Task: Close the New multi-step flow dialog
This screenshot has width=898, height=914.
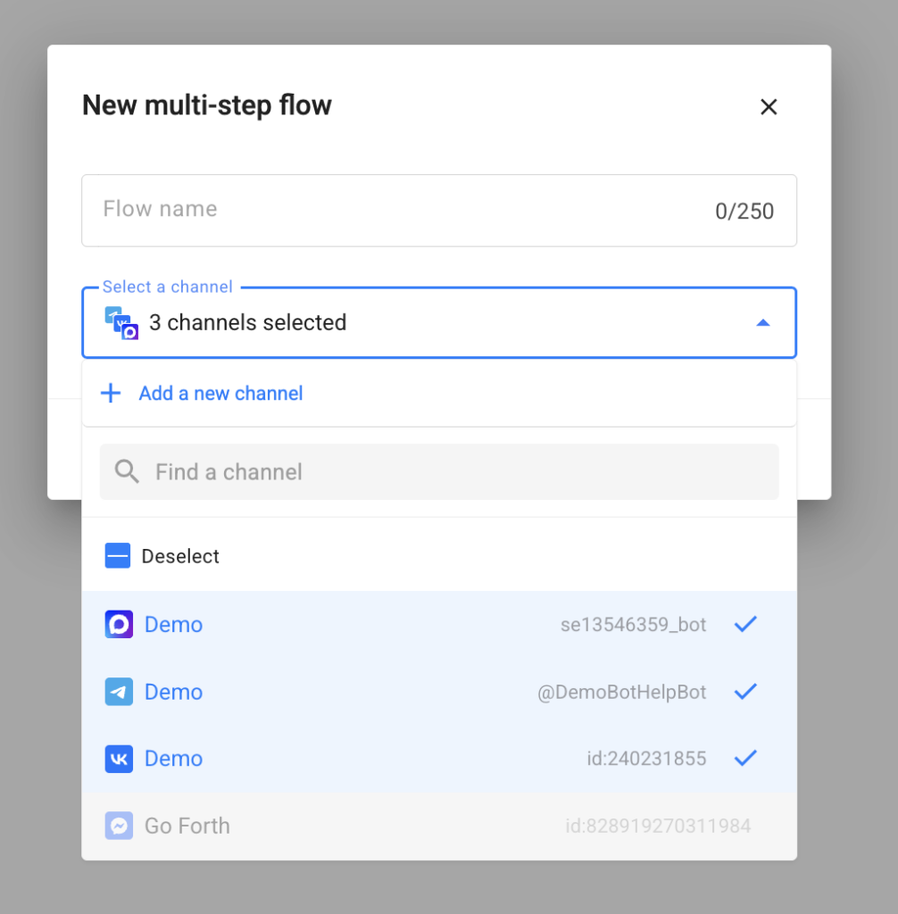Action: pos(769,107)
